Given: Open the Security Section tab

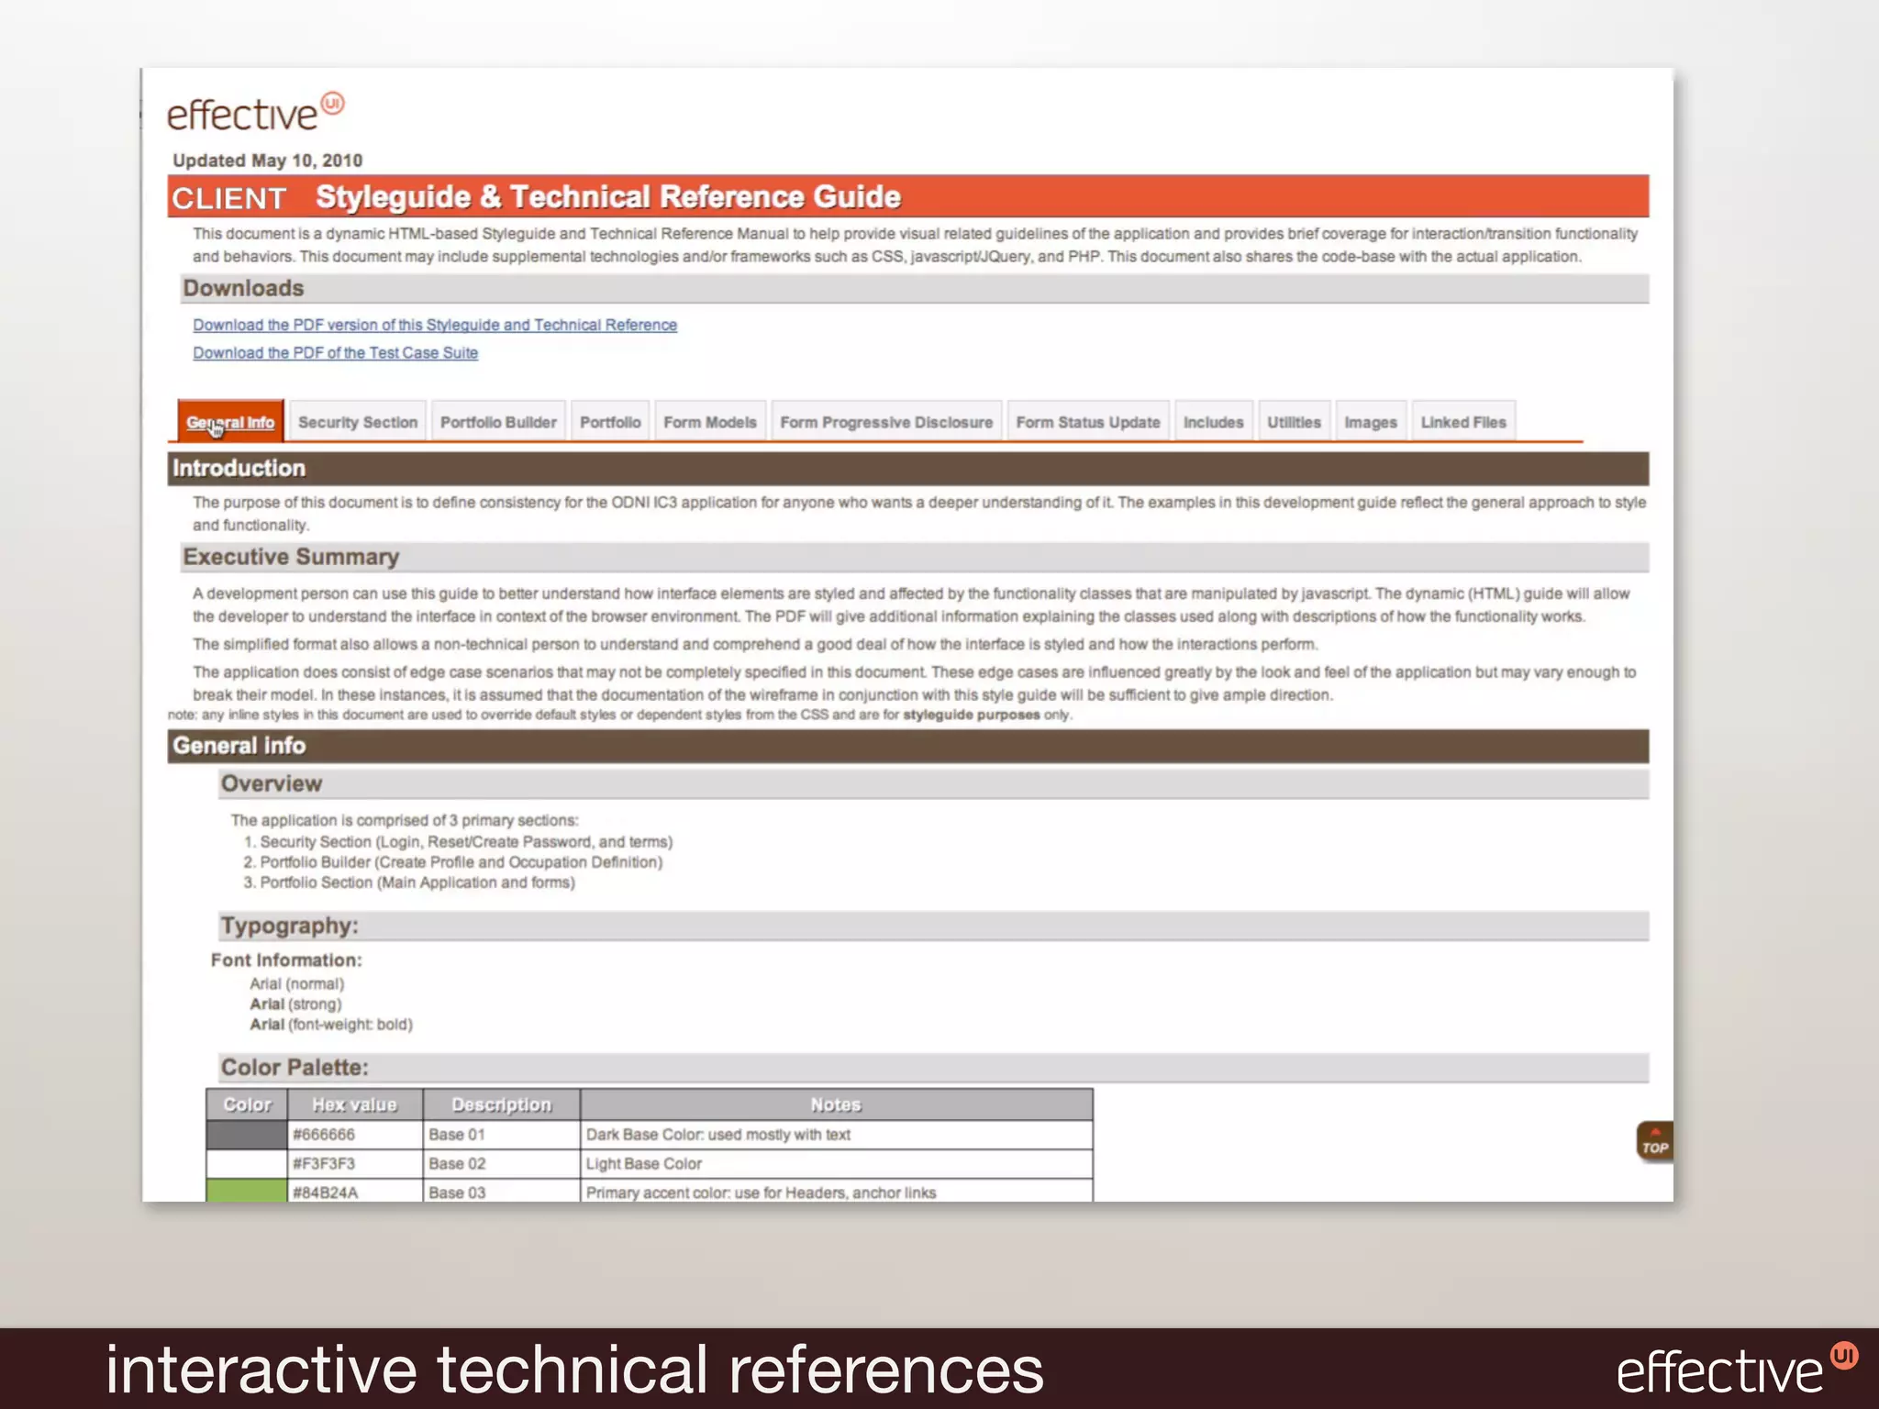Looking at the screenshot, I should [357, 422].
